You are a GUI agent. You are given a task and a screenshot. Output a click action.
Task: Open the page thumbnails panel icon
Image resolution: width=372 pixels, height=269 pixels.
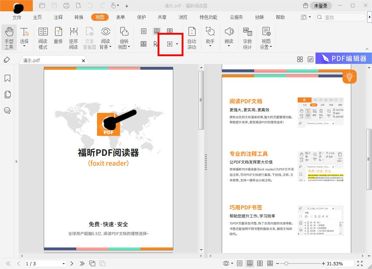pyautogui.click(x=7, y=94)
